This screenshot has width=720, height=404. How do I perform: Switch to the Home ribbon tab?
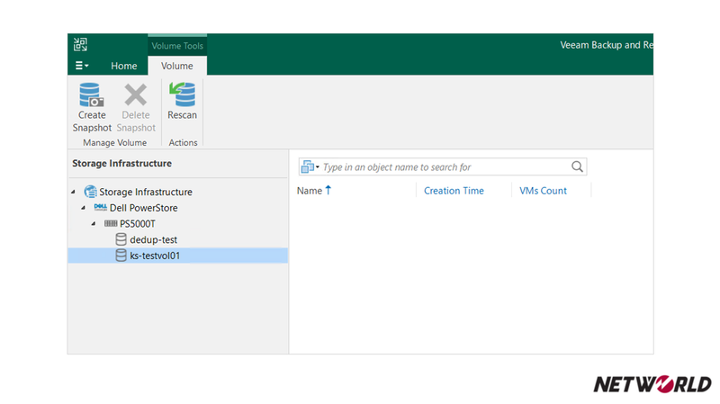124,66
